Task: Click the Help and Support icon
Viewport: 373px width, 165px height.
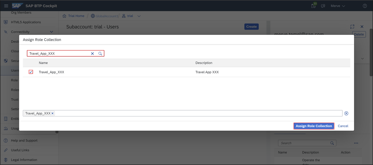Action: [x=6, y=140]
